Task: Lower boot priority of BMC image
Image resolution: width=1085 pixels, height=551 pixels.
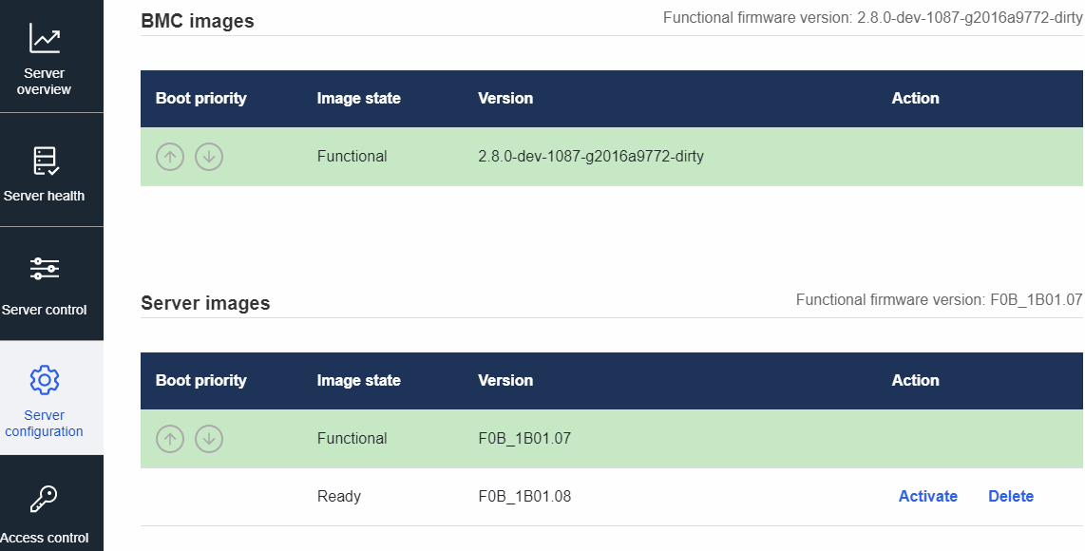Action: 209,157
